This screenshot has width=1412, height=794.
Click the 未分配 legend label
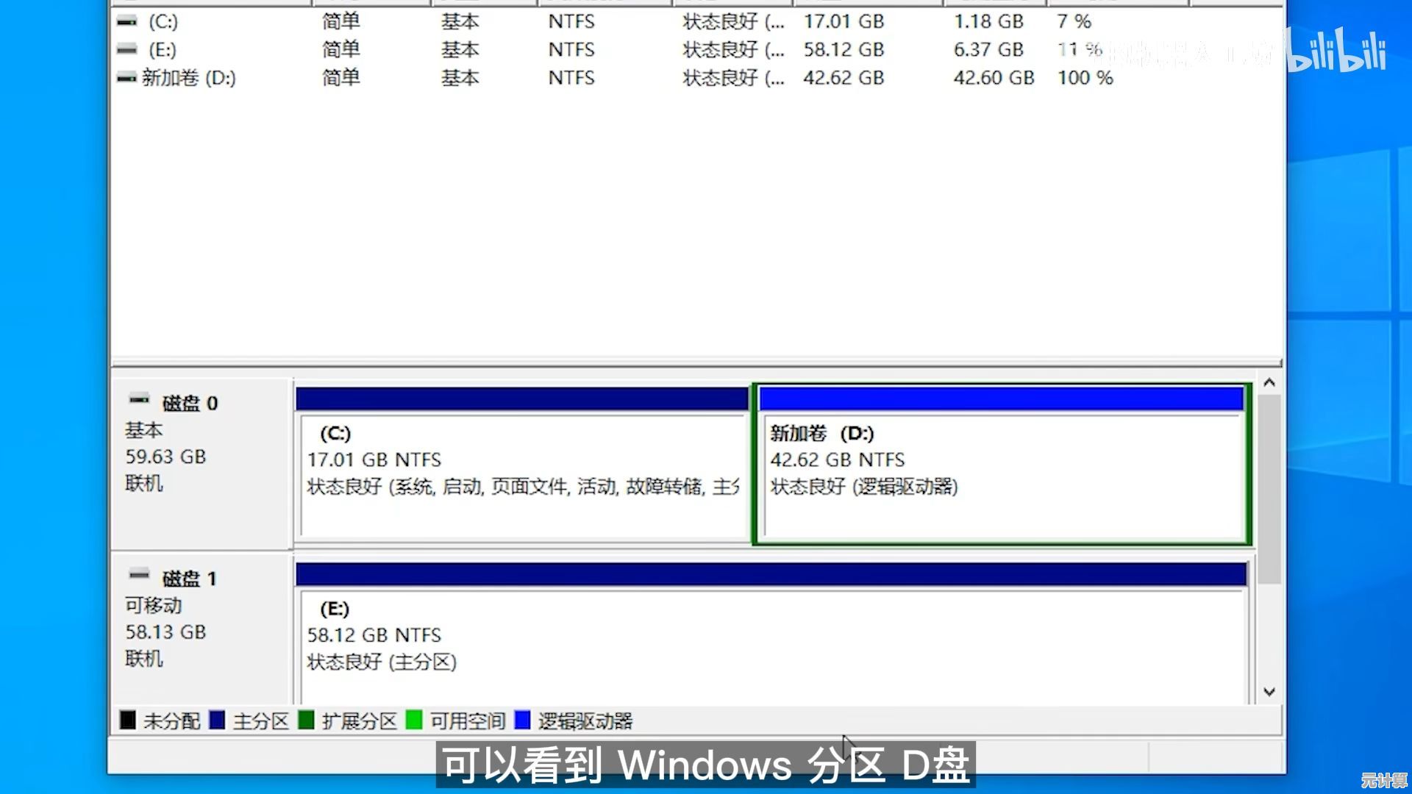tap(172, 721)
